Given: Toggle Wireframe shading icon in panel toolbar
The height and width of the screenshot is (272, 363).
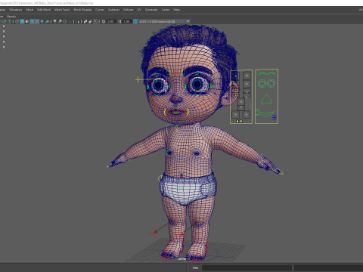Looking at the screenshot, I should (17, 21).
